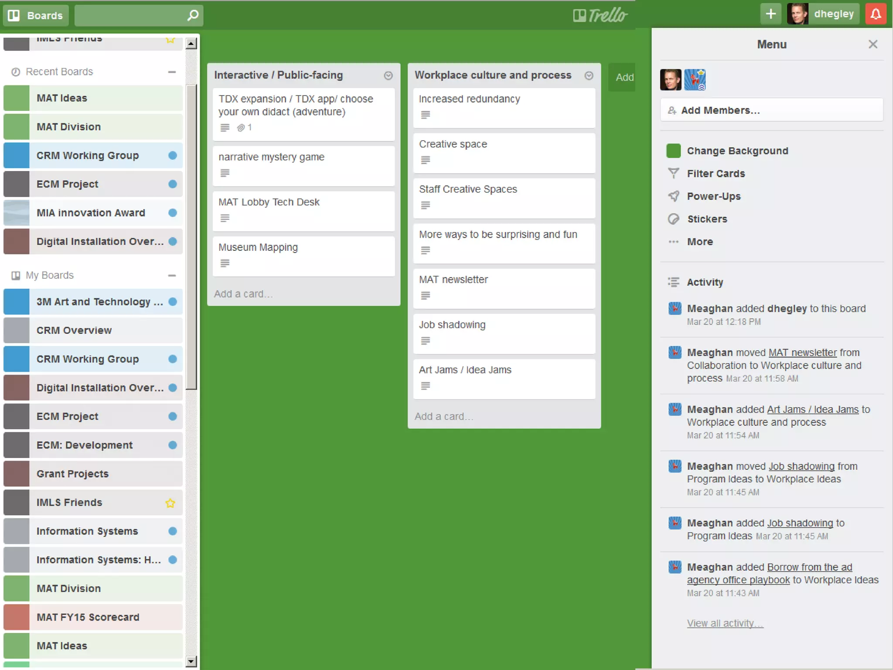
Task: Click the notifications bell icon
Action: pos(876,14)
